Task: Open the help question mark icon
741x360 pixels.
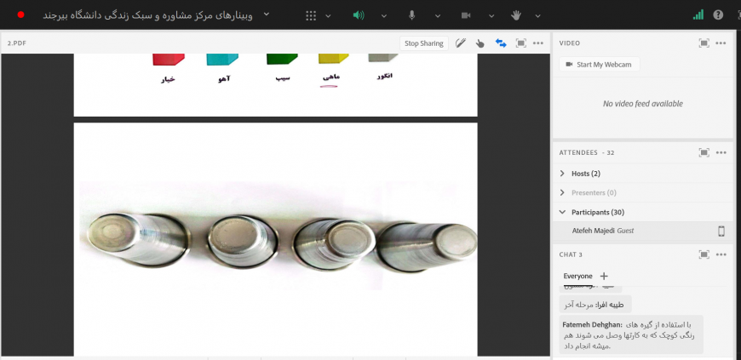Action: pos(718,15)
